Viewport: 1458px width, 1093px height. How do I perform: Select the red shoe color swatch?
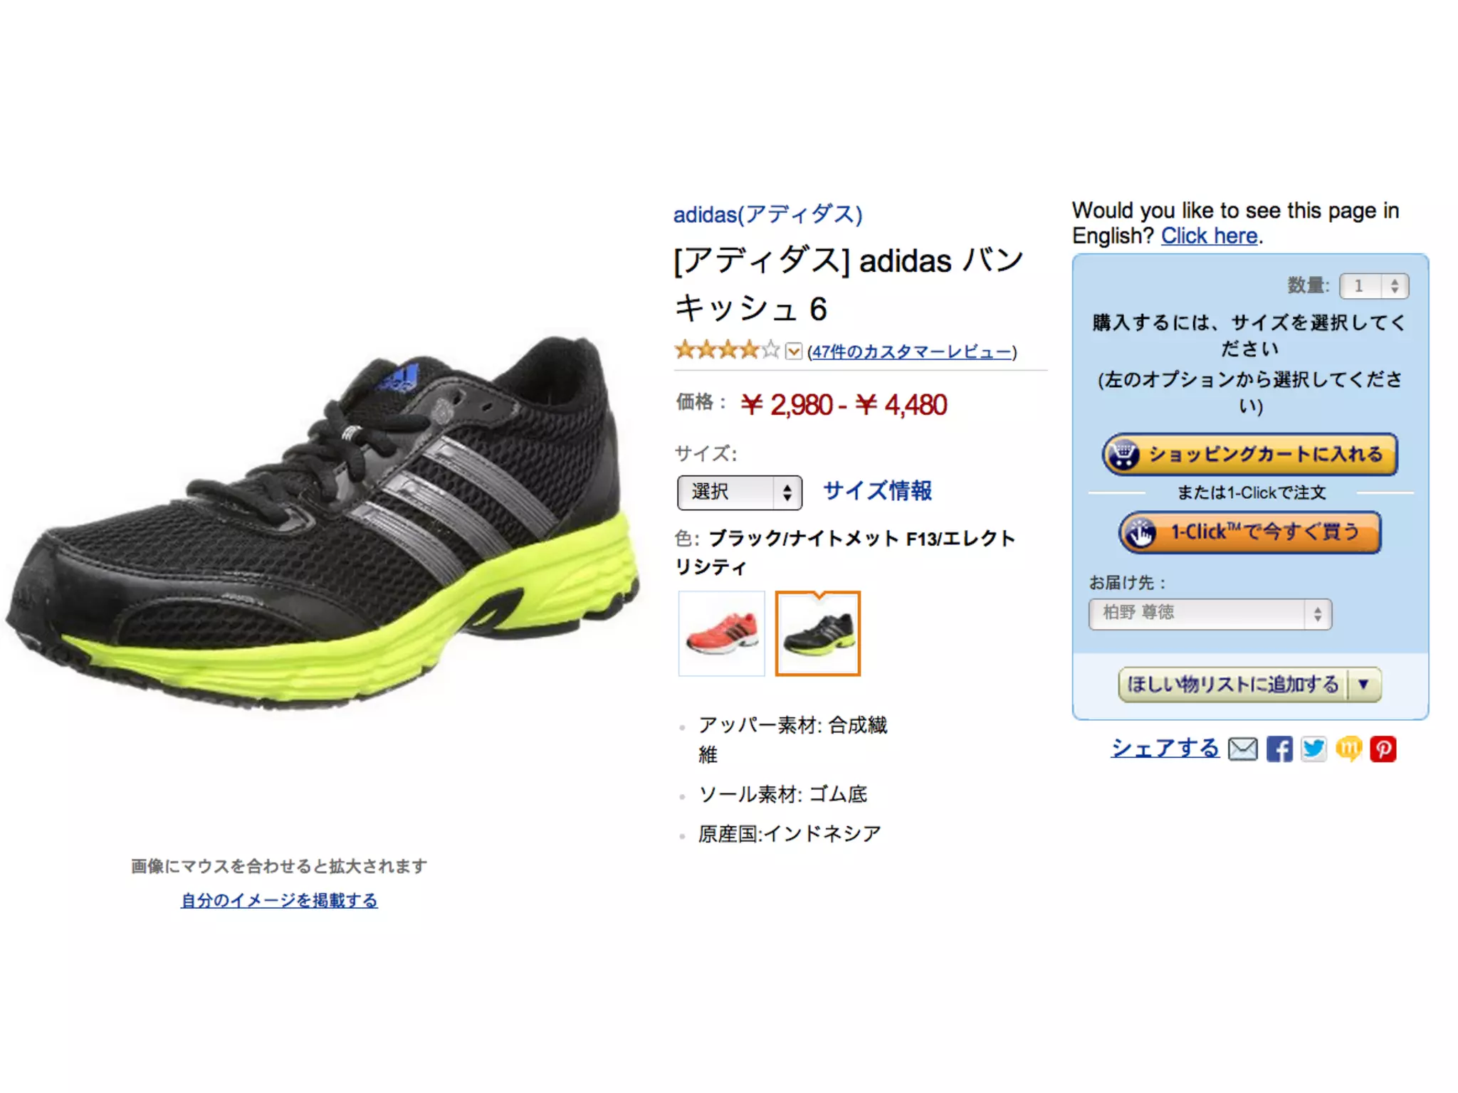click(x=722, y=633)
